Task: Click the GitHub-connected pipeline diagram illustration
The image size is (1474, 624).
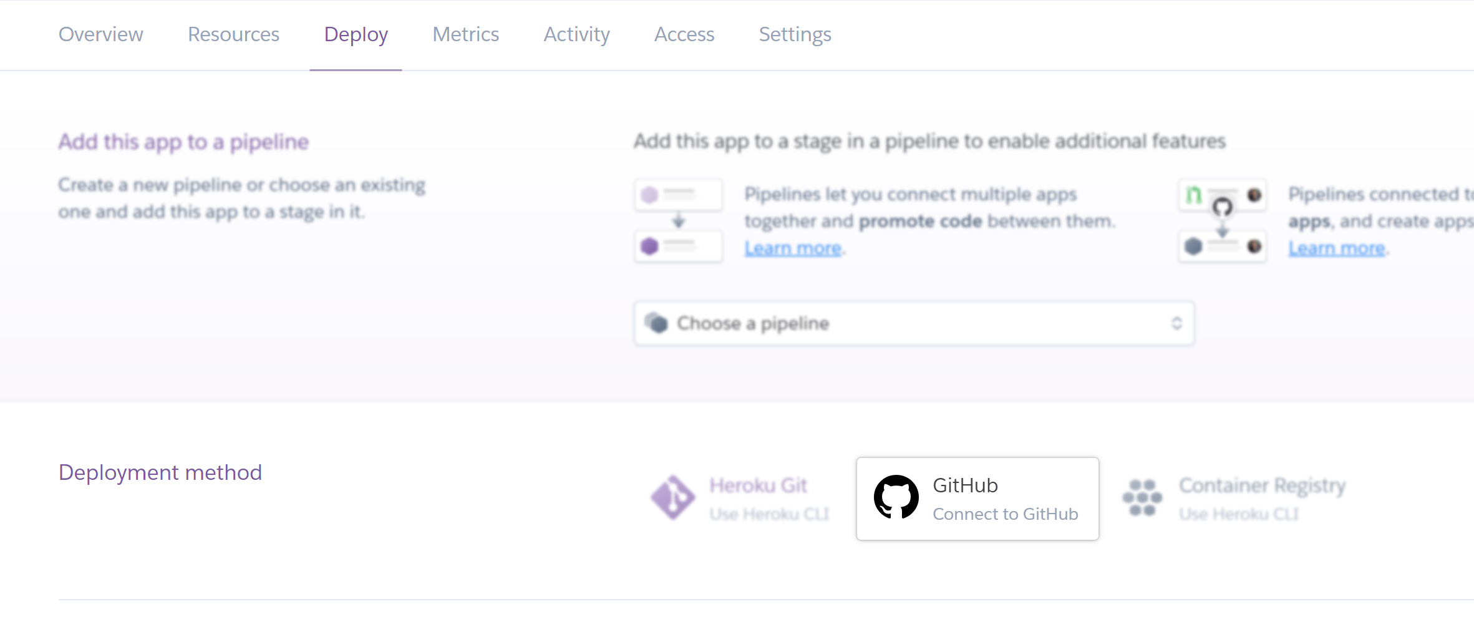Action: [x=1222, y=221]
